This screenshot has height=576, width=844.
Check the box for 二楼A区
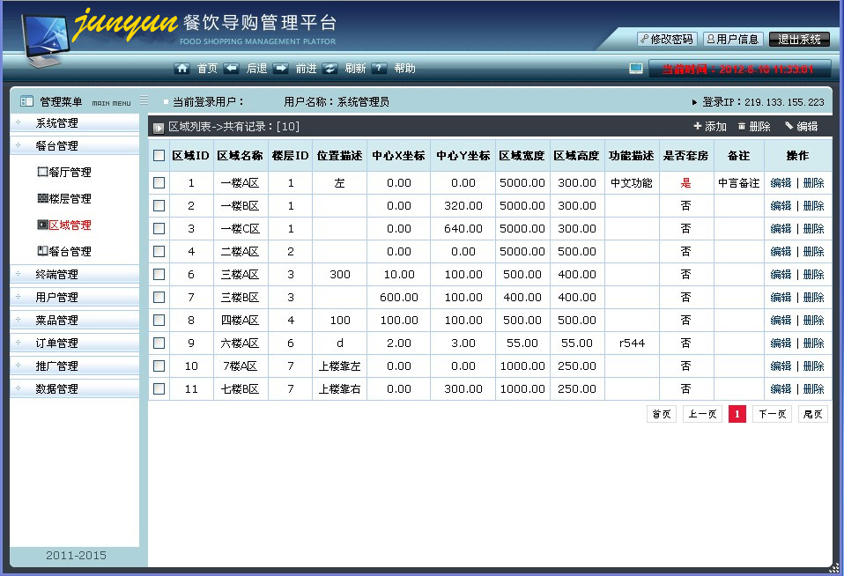click(159, 251)
